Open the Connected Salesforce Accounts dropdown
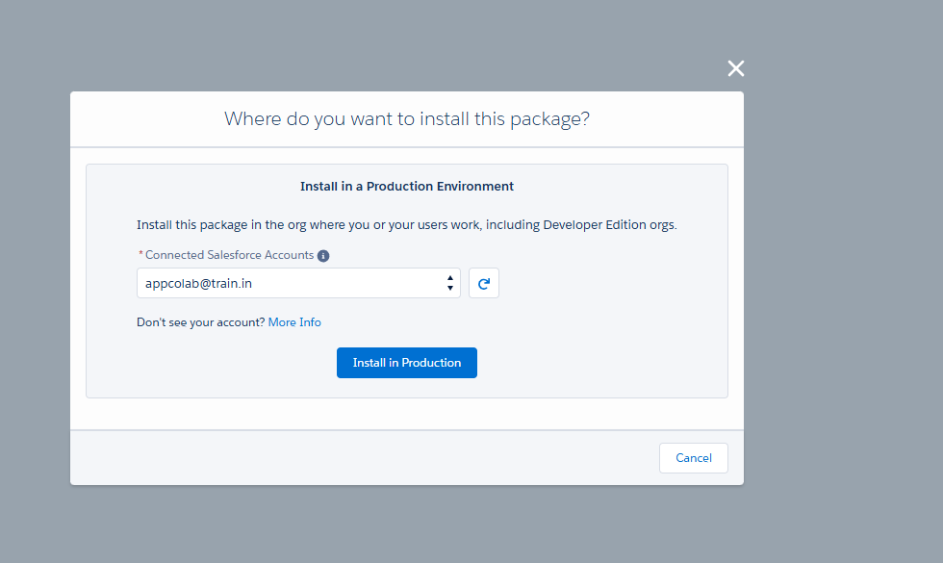Viewport: 943px width, 563px height. (298, 283)
